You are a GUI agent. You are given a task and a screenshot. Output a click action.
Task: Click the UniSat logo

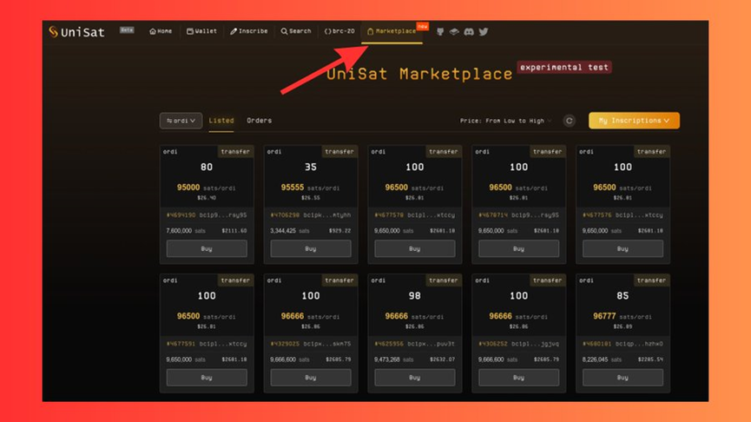tap(76, 32)
